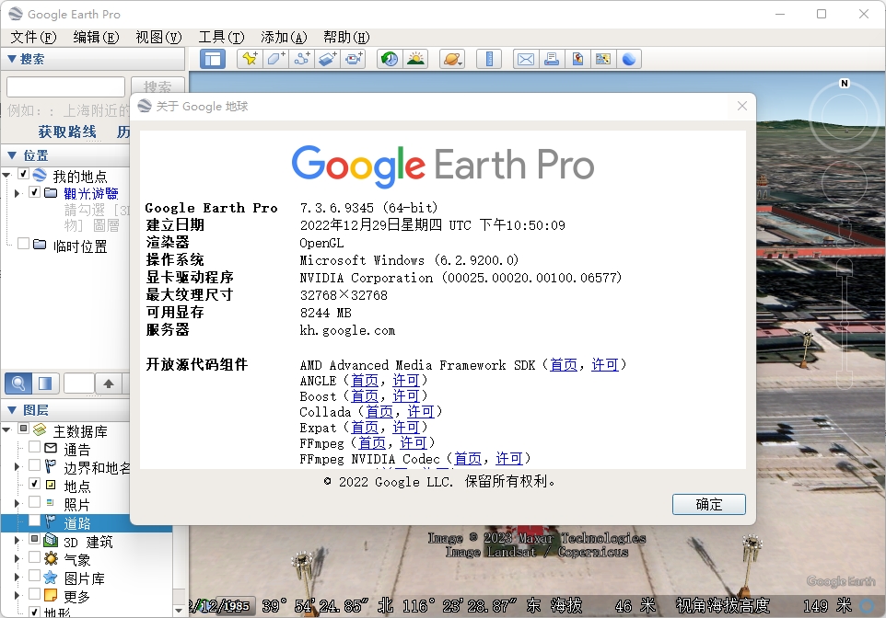Uncheck the 地点 layer checkbox

coord(34,484)
